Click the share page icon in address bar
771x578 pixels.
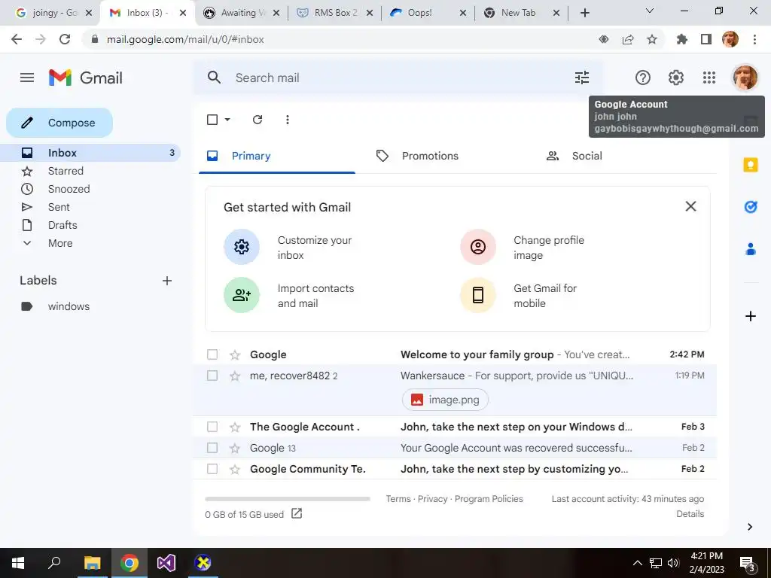628,39
